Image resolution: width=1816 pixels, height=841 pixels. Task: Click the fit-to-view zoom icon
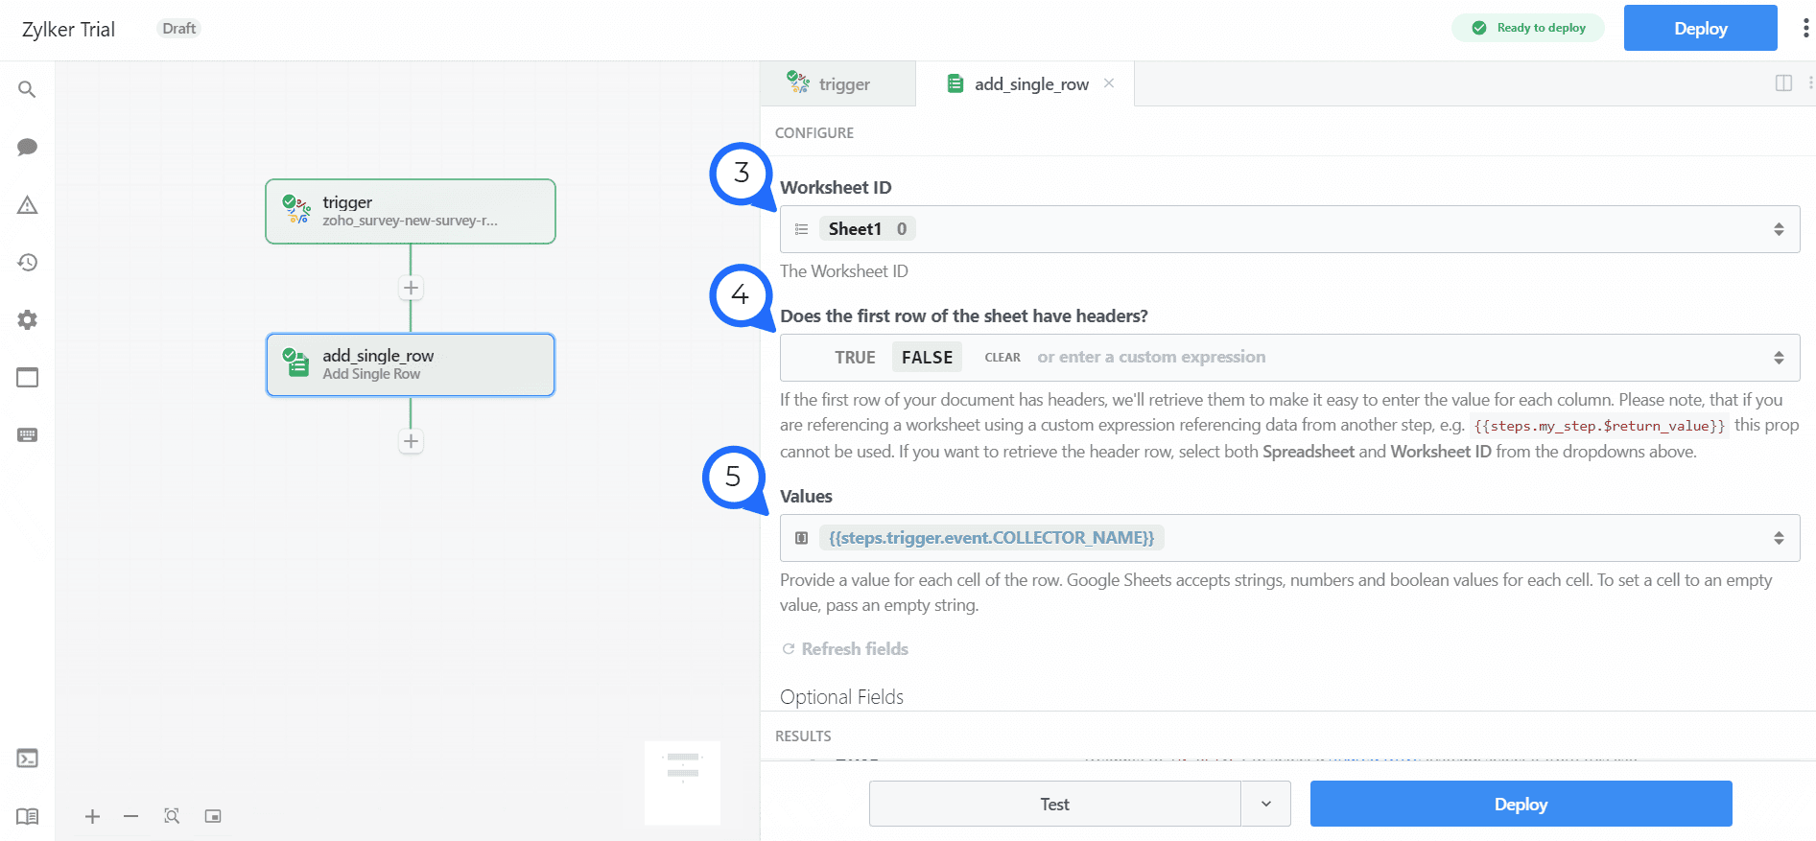[x=172, y=816]
